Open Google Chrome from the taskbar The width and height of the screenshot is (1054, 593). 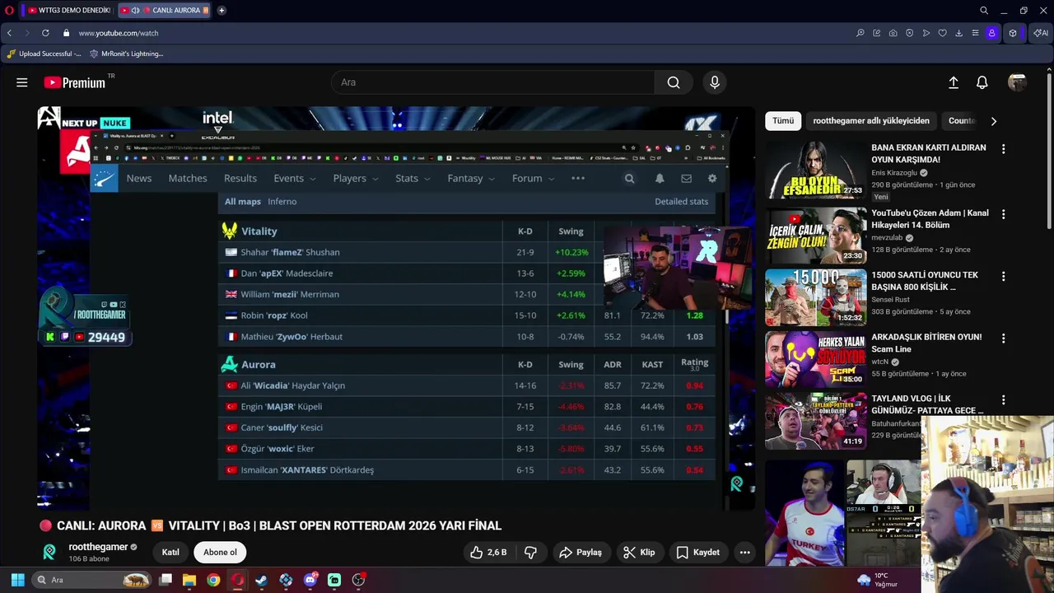pyautogui.click(x=213, y=580)
